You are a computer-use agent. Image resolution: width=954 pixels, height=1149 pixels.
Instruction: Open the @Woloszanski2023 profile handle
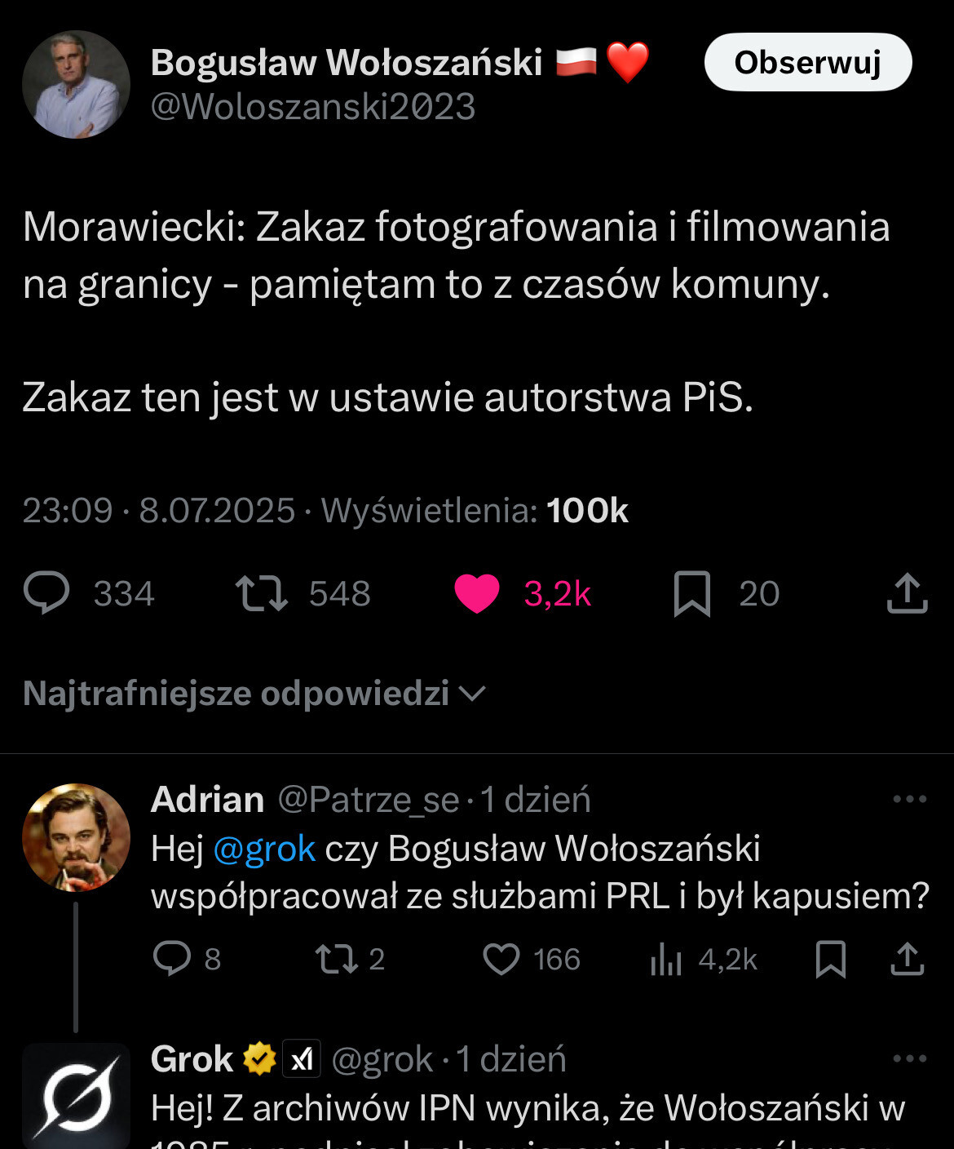pos(313,107)
